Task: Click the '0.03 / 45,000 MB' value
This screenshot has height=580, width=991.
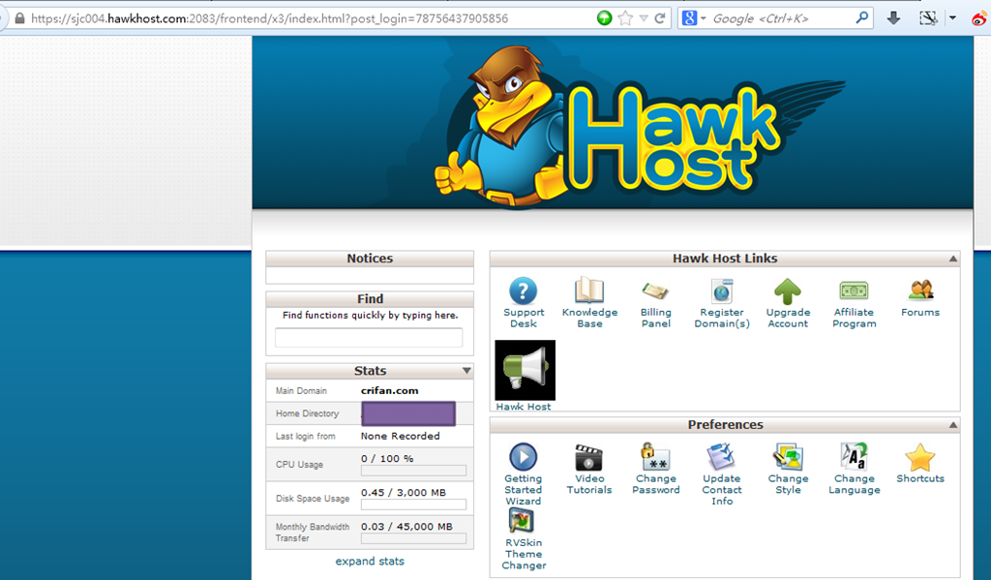Action: point(406,527)
